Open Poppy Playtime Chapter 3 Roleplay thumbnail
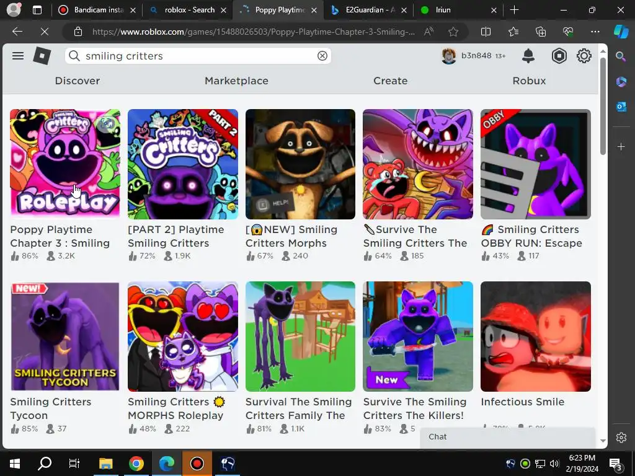 [64, 164]
